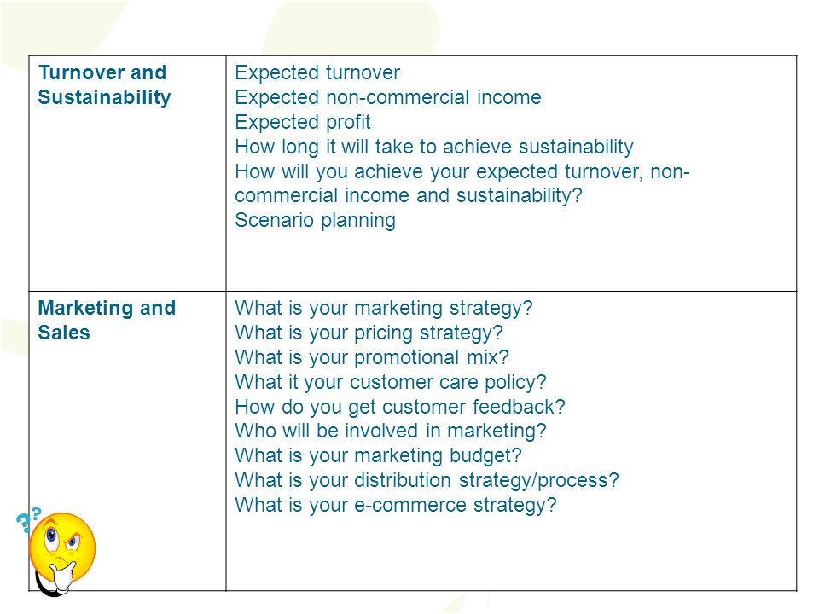Click the distribution strategy/process question
This screenshot has width=819, height=614.
[427, 480]
